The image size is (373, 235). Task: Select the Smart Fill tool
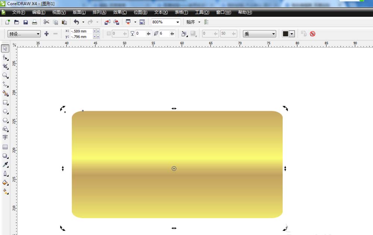pos(5,93)
